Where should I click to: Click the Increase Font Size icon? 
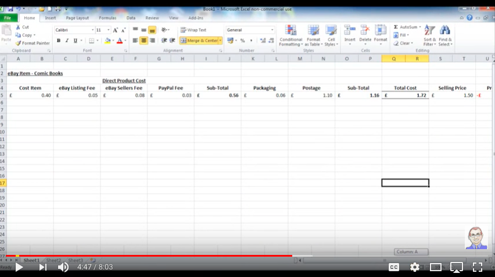115,30
